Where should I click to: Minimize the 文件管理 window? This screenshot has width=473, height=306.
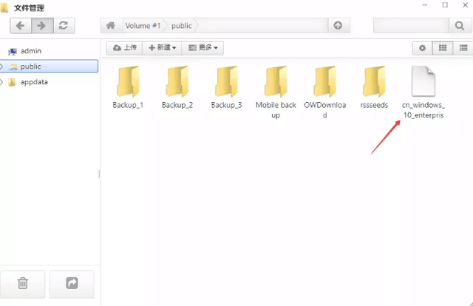(x=425, y=5)
